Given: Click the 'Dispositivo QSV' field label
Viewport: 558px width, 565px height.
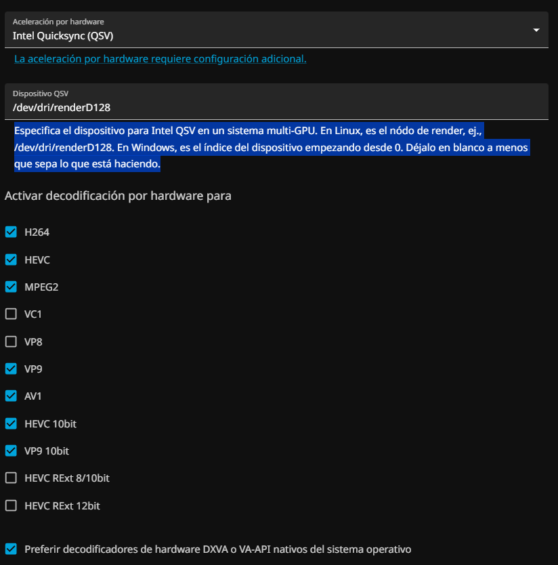Looking at the screenshot, I should pos(41,93).
